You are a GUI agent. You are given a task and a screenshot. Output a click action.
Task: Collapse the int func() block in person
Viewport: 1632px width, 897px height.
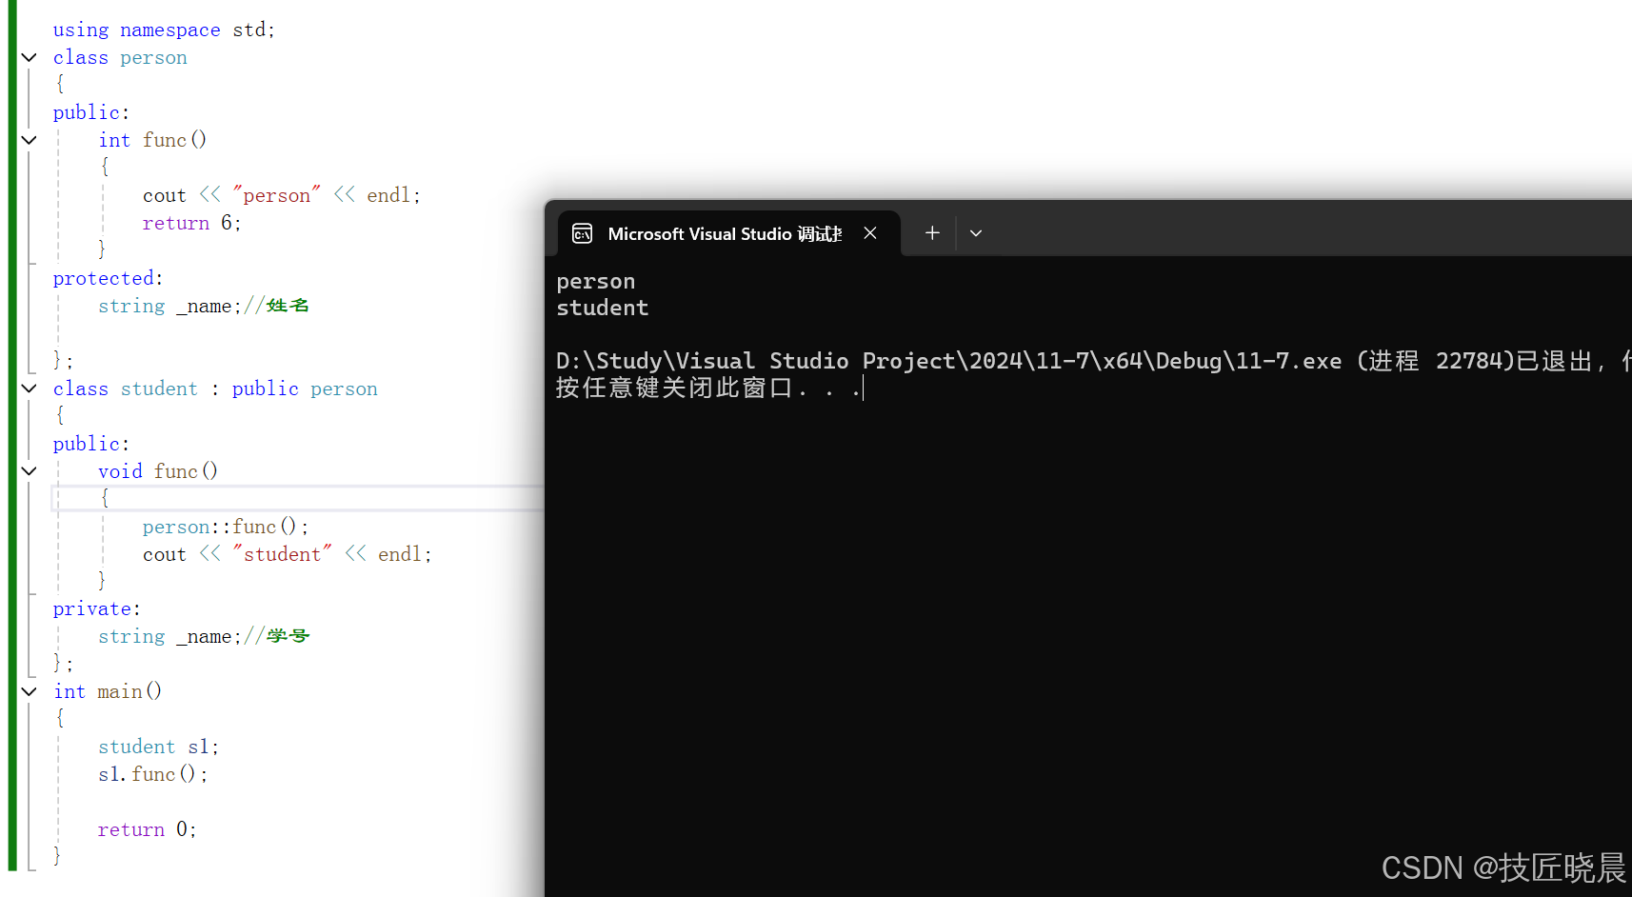30,141
